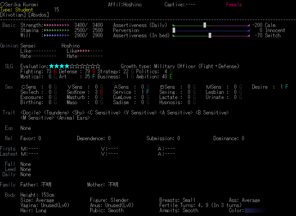The width and height of the screenshot is (296, 216).
Task: Click the Dominance: 0 value
Action: [229, 138]
